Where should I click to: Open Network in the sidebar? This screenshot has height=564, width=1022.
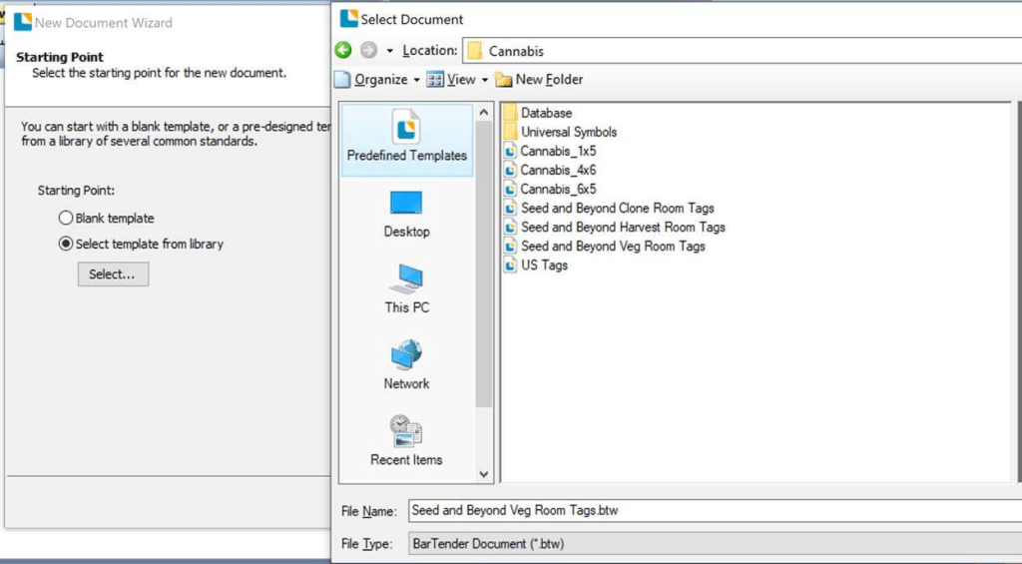click(407, 365)
